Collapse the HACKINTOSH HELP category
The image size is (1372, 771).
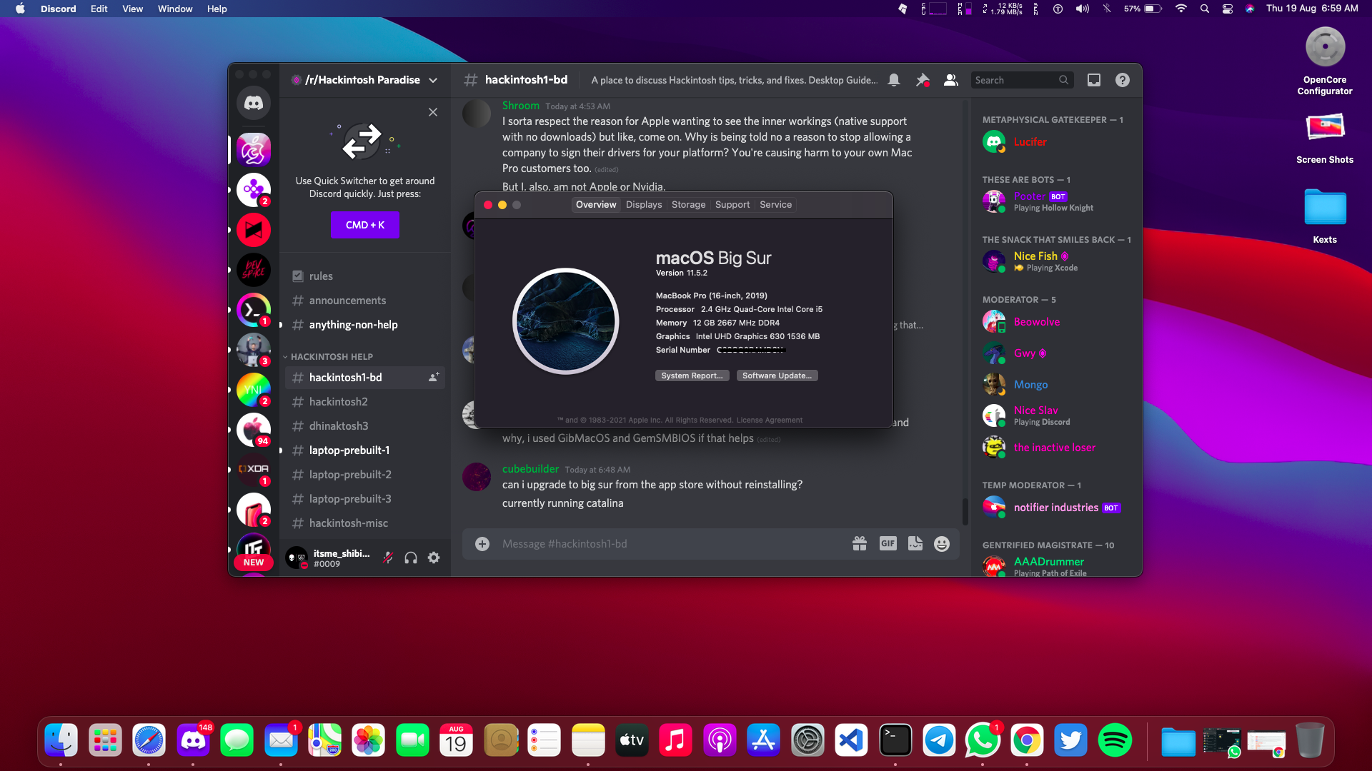tap(332, 357)
